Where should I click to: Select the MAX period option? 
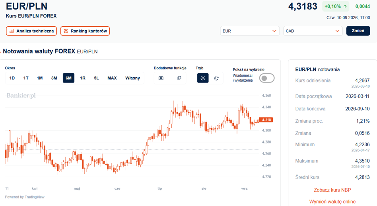[112, 78]
